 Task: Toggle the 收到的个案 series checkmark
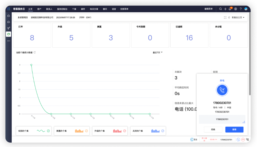[48, 131]
